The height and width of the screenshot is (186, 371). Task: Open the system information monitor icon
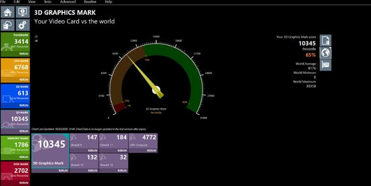[x=22, y=12]
